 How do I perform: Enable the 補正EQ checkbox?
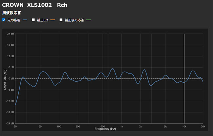(x=33, y=20)
